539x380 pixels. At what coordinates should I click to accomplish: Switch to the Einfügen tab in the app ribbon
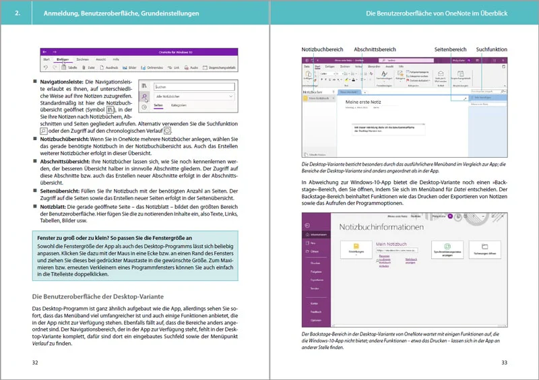[x=63, y=59]
